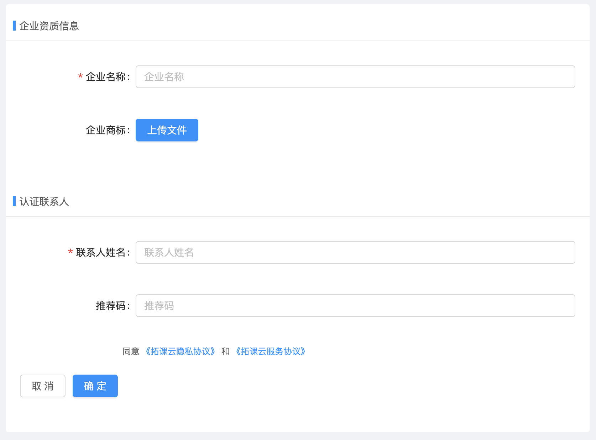Click red asterisk before 联系人姓名 label
596x440 pixels.
[70, 252]
